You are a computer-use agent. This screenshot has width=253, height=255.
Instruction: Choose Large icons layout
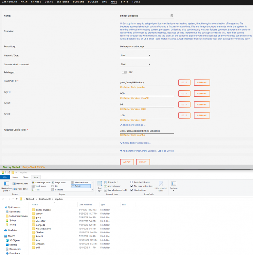(59, 183)
